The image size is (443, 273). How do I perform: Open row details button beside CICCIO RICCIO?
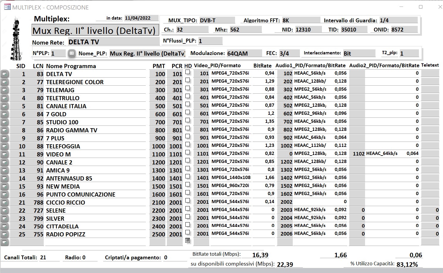(4, 202)
